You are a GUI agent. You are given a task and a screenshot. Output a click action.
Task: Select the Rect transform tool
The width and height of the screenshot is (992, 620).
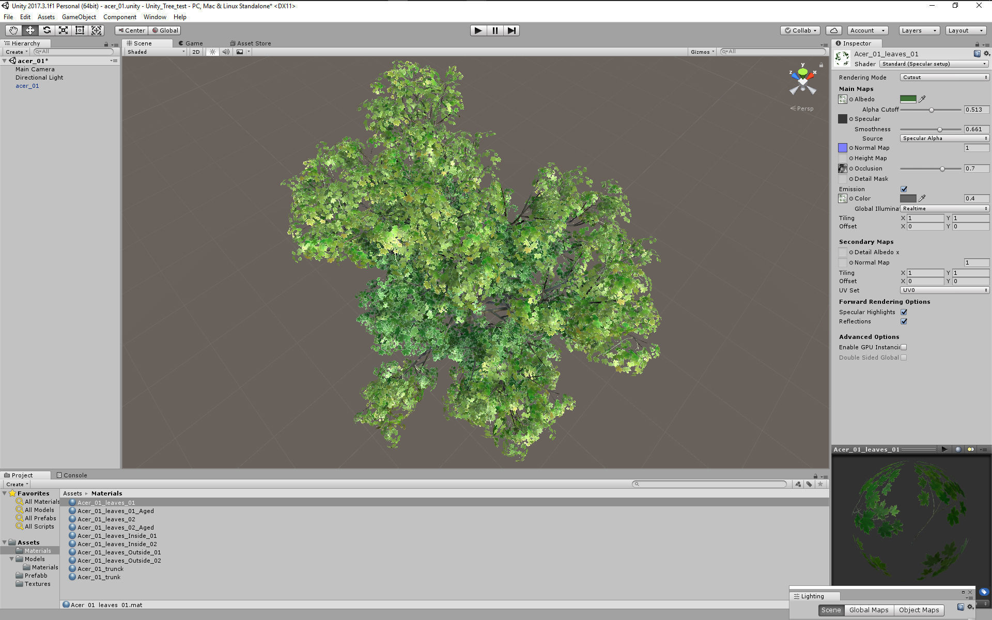point(80,30)
